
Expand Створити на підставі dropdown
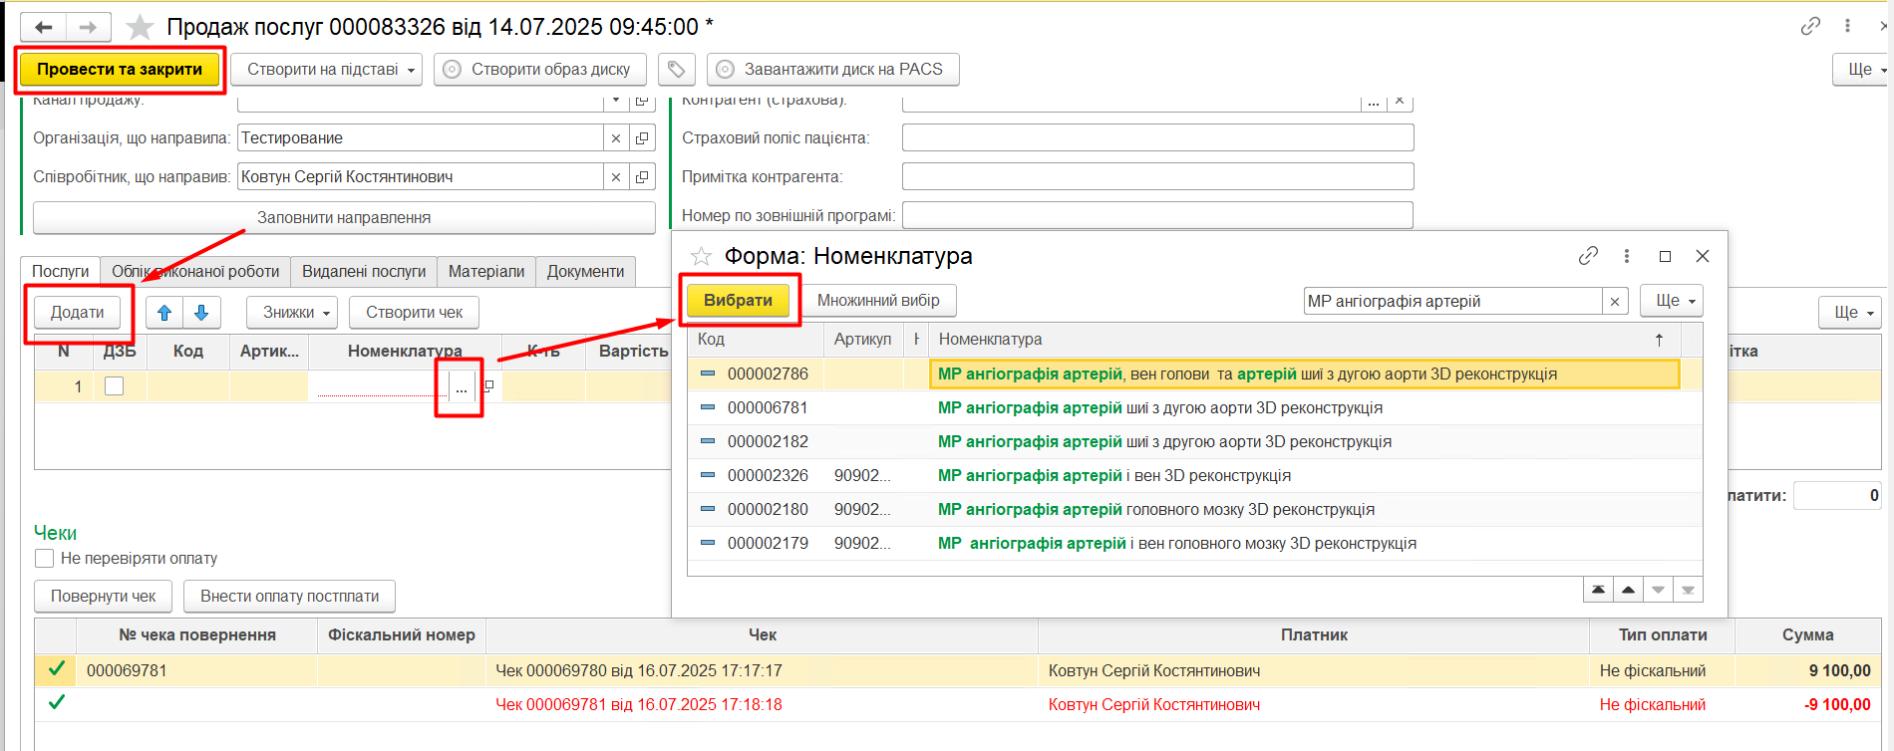(x=327, y=70)
